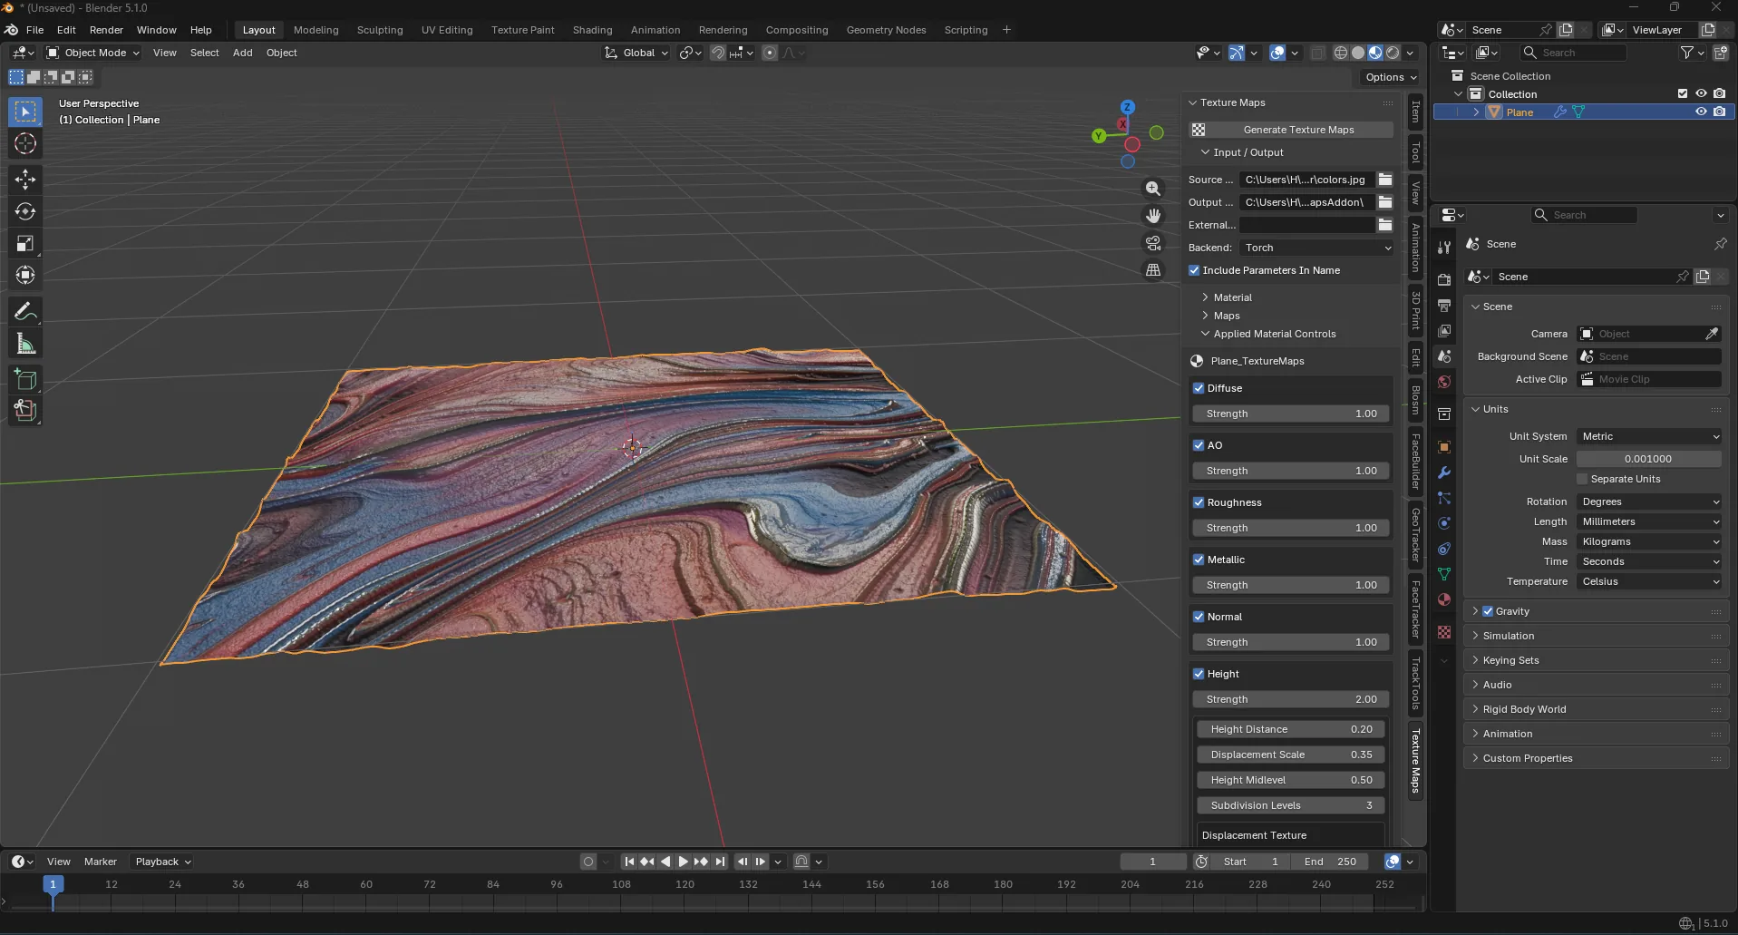The image size is (1738, 935).
Task: Select the Select Box tool
Action: pos(25,112)
